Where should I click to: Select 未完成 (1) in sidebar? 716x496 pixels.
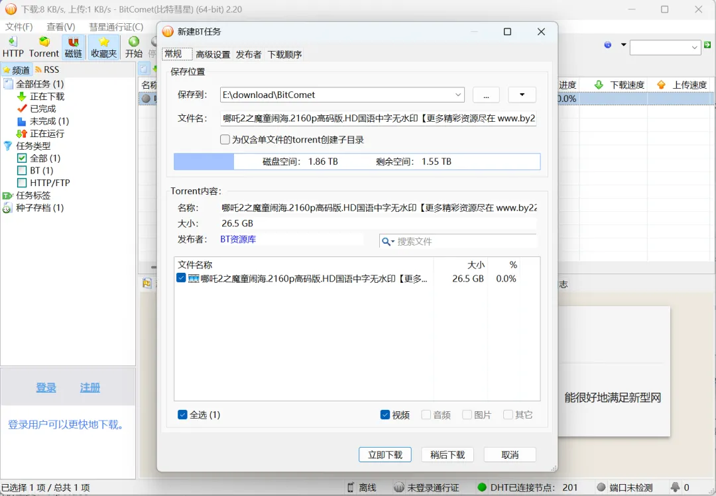(43, 121)
